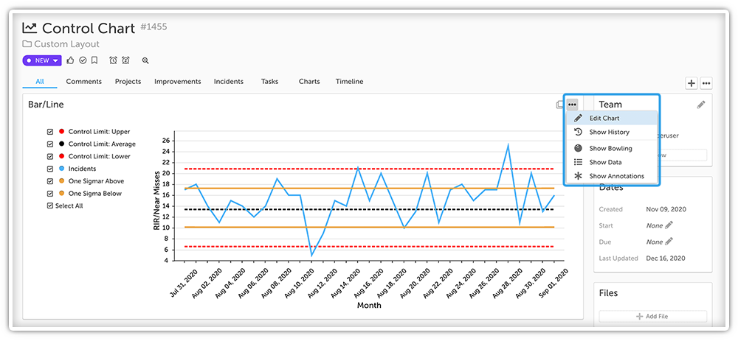Viewport: 738px width, 341px height.
Task: Open the Timeline tab
Action: 349,81
